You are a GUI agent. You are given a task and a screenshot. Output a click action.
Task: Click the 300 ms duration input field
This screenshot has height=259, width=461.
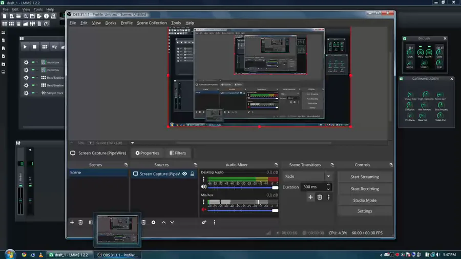(313, 187)
